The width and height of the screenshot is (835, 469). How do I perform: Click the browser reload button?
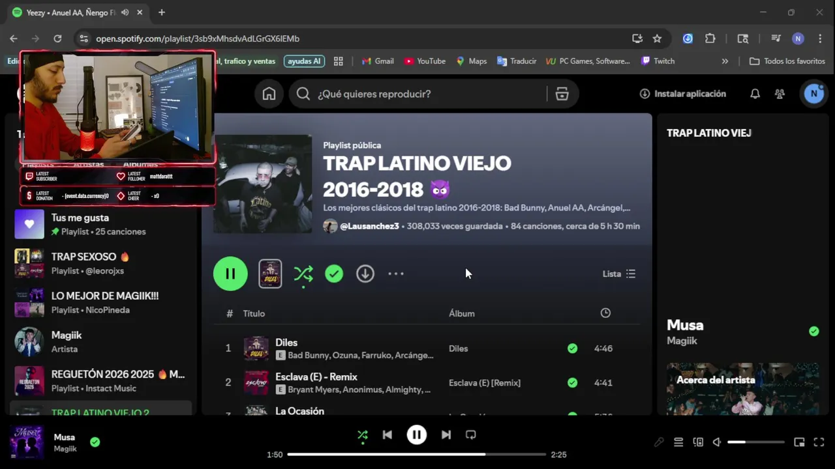(x=57, y=38)
